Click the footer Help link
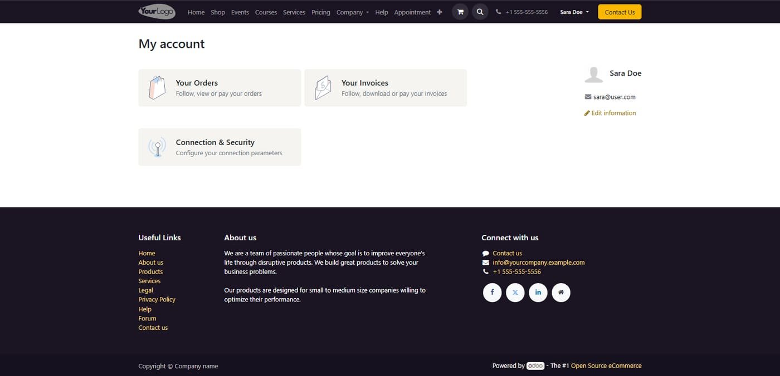The width and height of the screenshot is (780, 376). pyautogui.click(x=145, y=309)
